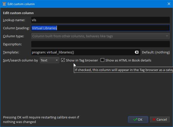Screen dimensions: 173x127
Task: Open the Sort/search column by Text dropdown
Action: pos(50,60)
